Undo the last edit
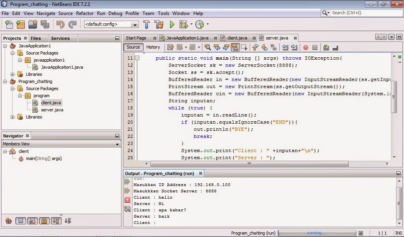The image size is (404, 237). tap(61, 24)
